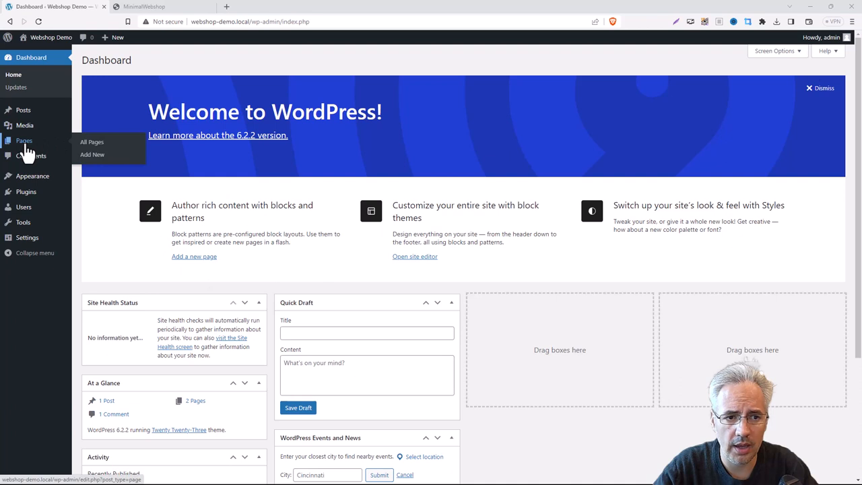This screenshot has height=485, width=862.
Task: Click the Select location link
Action: coord(420,457)
